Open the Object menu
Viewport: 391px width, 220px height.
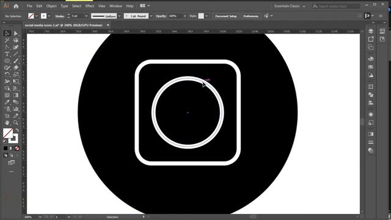[x=51, y=6]
